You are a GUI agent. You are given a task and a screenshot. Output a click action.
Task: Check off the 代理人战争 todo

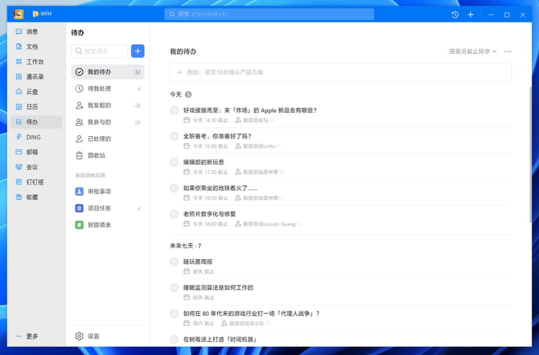tap(174, 314)
